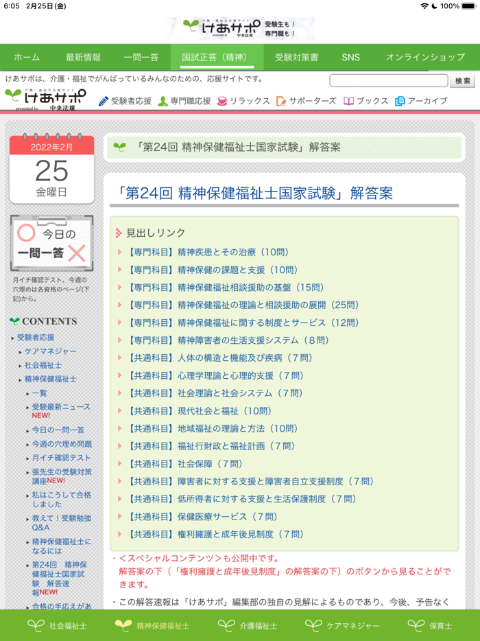Screen dimensions: 480x641
Task: Select 精神保健福祉士 in the bottom bar
Action: (152, 625)
